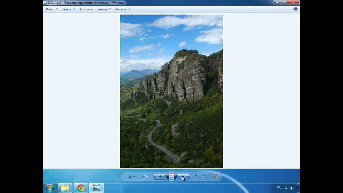Click the Show Desktop strip
Viewport: 343px width, 193px height.
tap(298, 188)
